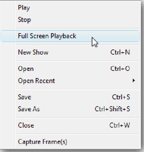144x152 pixels.
Task: Click the Ctrl+O shortcut label
Action: (120, 69)
